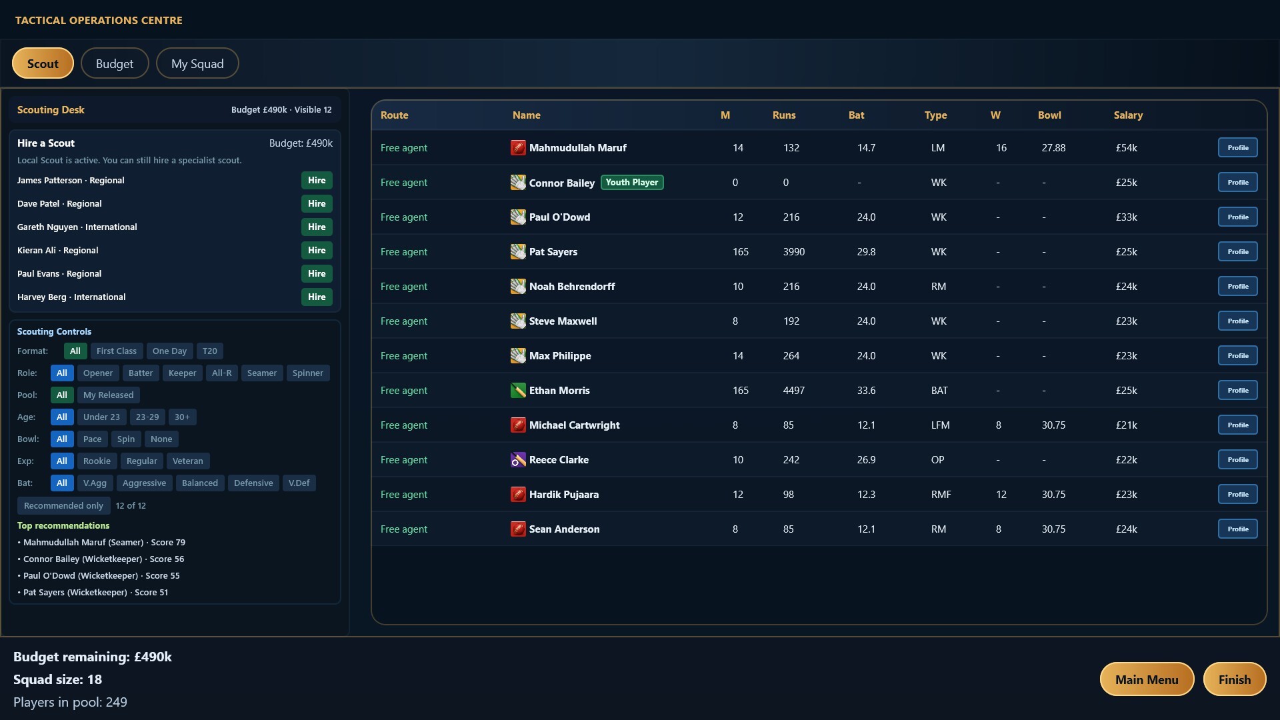
Task: Click the ball icon beside Michael Cartwright
Action: (518, 425)
